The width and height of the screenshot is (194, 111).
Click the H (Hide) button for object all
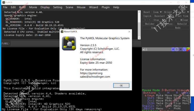180,49
